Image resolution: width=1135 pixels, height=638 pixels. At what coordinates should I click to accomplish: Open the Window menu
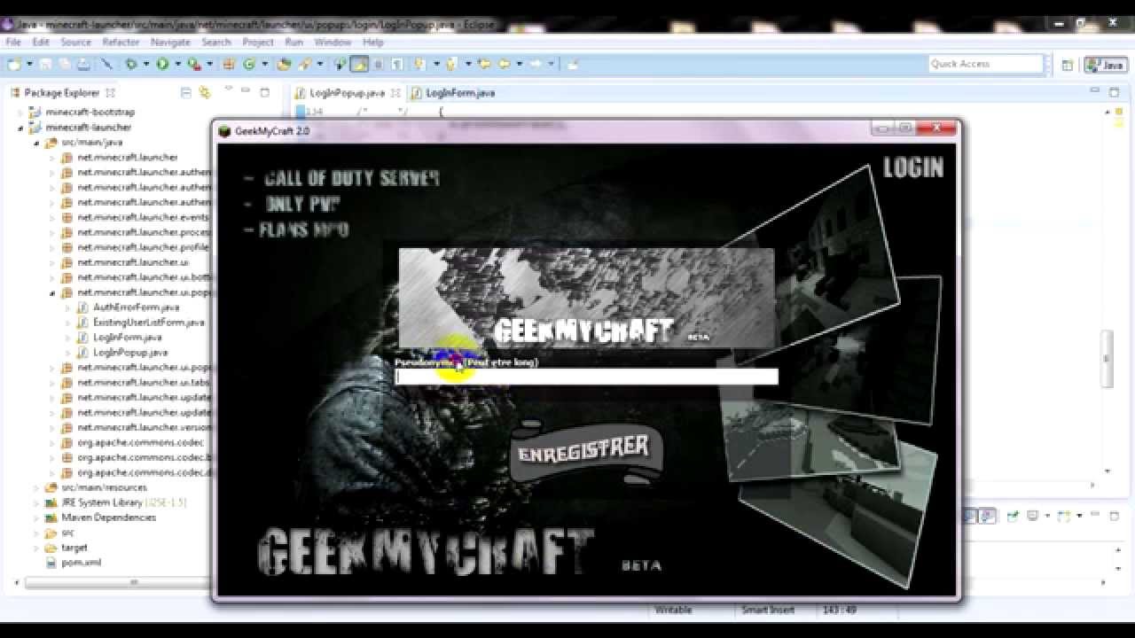333,42
